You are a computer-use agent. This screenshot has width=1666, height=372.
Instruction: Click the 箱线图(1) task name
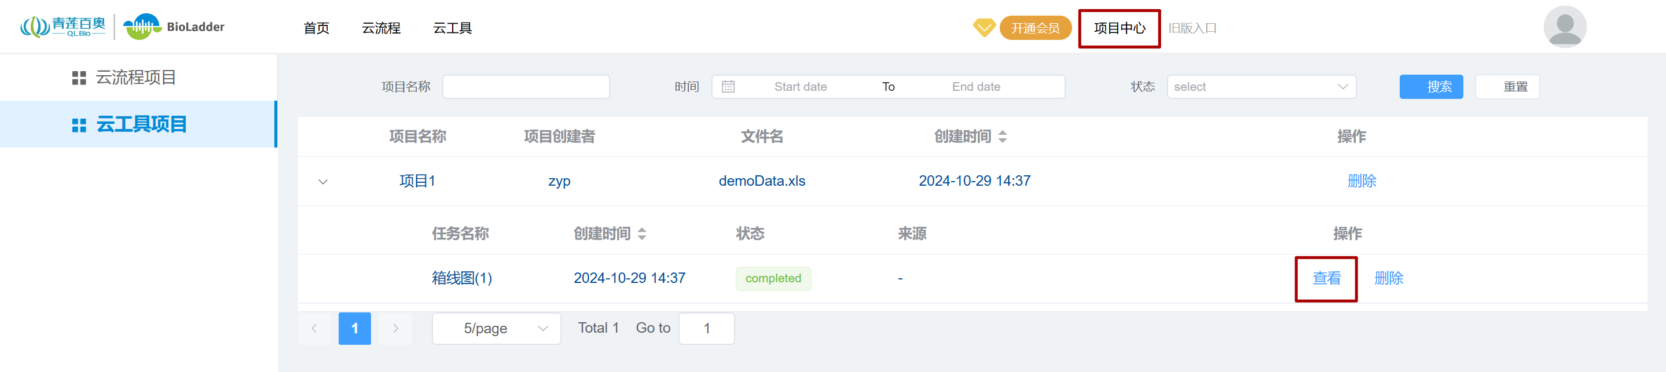tap(462, 278)
